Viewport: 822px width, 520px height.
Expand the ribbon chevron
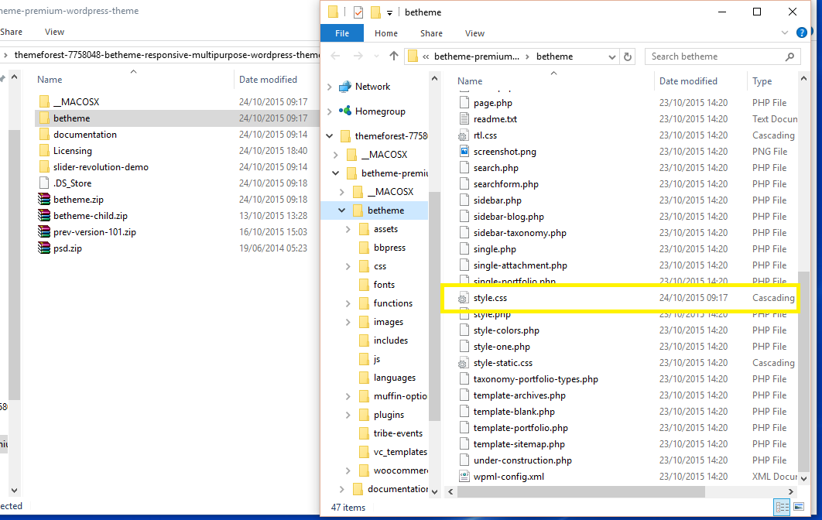(x=785, y=32)
